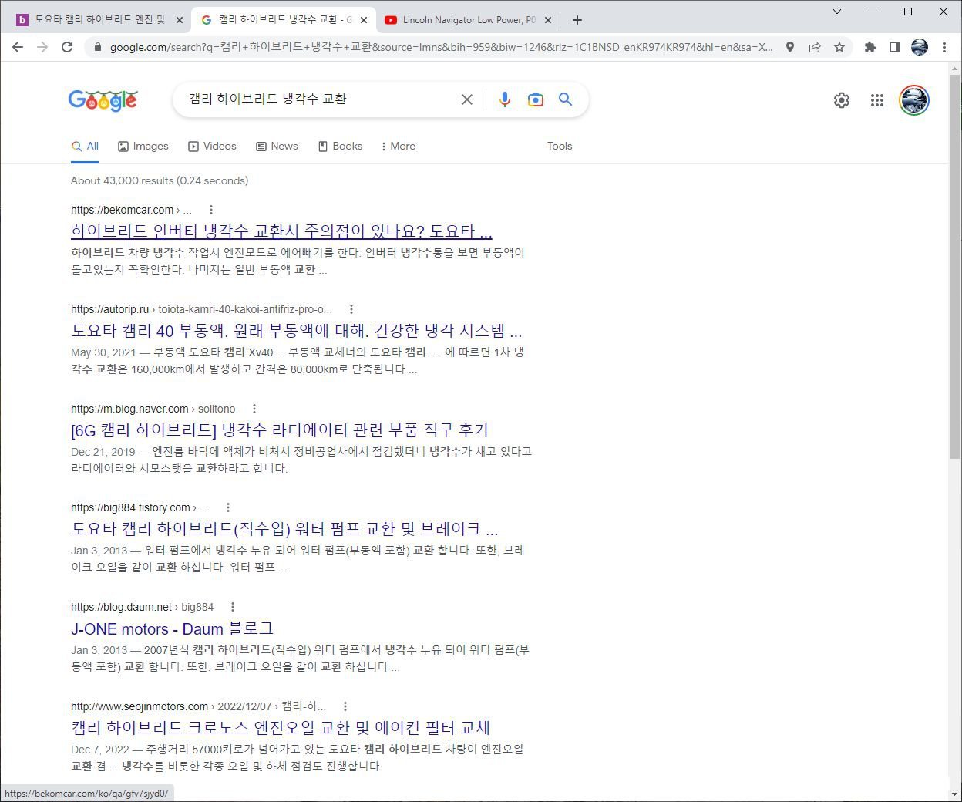Switch to Videos results
This screenshot has height=802, width=962.
click(x=213, y=146)
